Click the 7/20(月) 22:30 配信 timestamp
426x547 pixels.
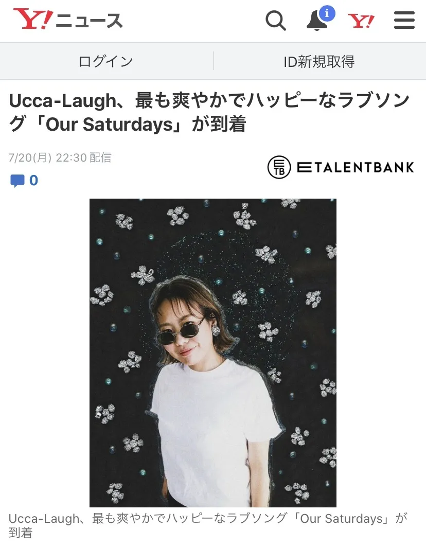click(60, 157)
